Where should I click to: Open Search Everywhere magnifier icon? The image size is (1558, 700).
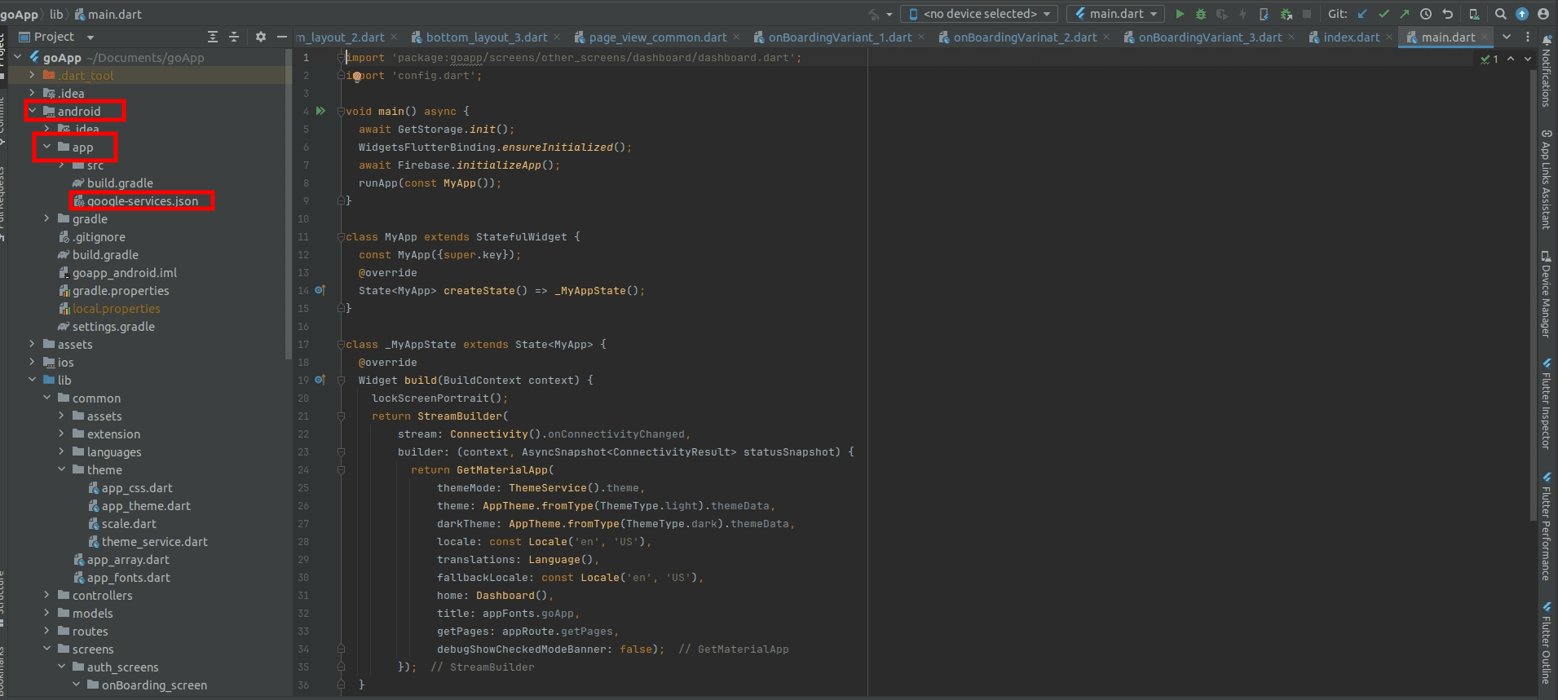1500,14
